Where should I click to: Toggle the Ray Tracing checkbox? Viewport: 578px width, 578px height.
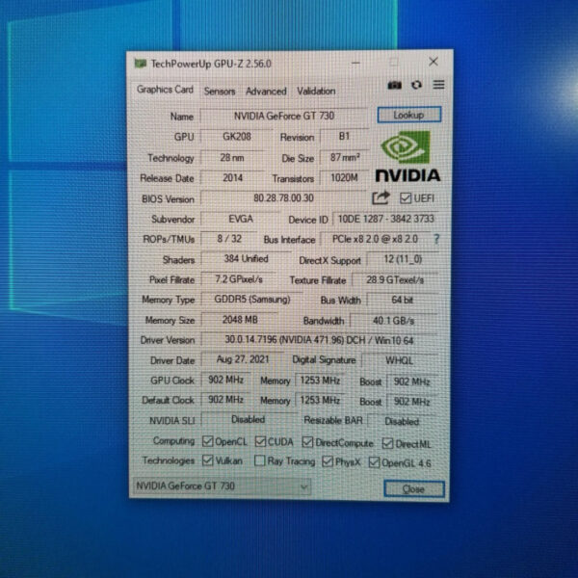(259, 460)
